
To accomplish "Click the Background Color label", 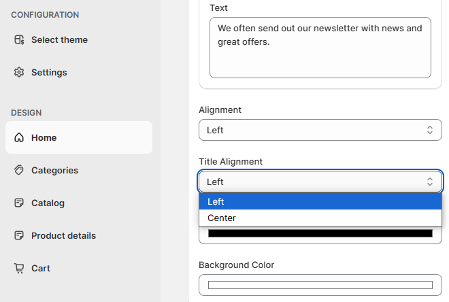I will point(236,265).
